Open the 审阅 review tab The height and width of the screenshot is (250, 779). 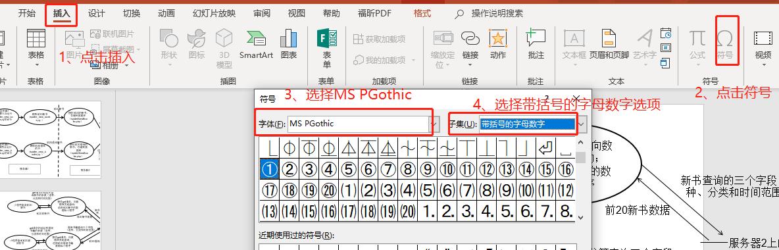tap(262, 14)
